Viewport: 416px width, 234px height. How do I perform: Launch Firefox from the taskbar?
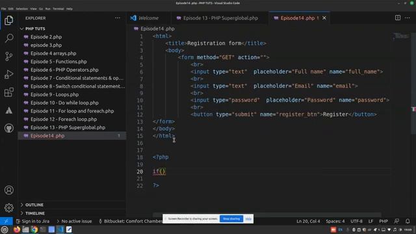click(x=17, y=229)
